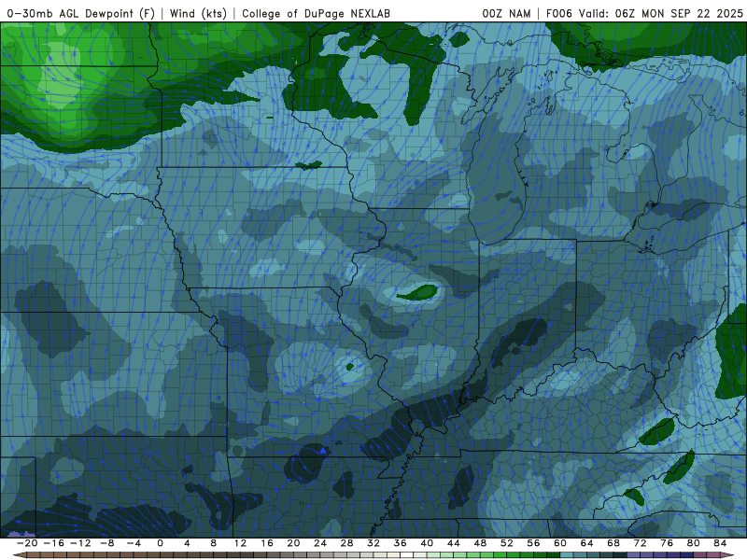The height and width of the screenshot is (560, 747).
Task: Click the 52 value on the color scale
Action: (507, 543)
